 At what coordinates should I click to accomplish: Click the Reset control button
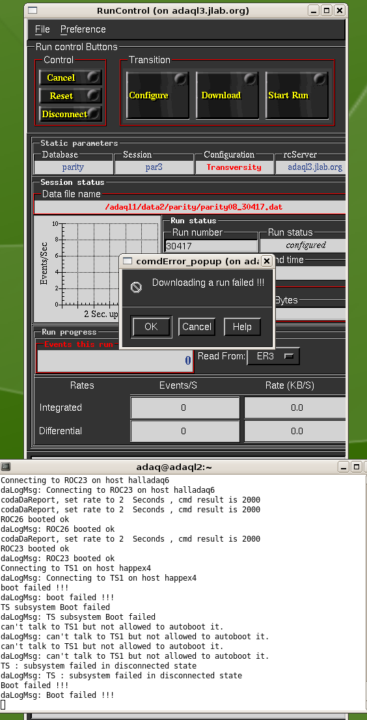[70, 96]
